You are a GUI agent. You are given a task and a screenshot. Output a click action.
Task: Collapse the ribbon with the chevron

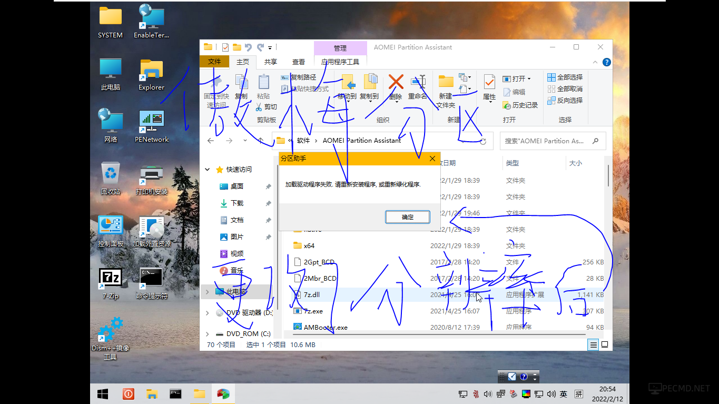(x=596, y=62)
